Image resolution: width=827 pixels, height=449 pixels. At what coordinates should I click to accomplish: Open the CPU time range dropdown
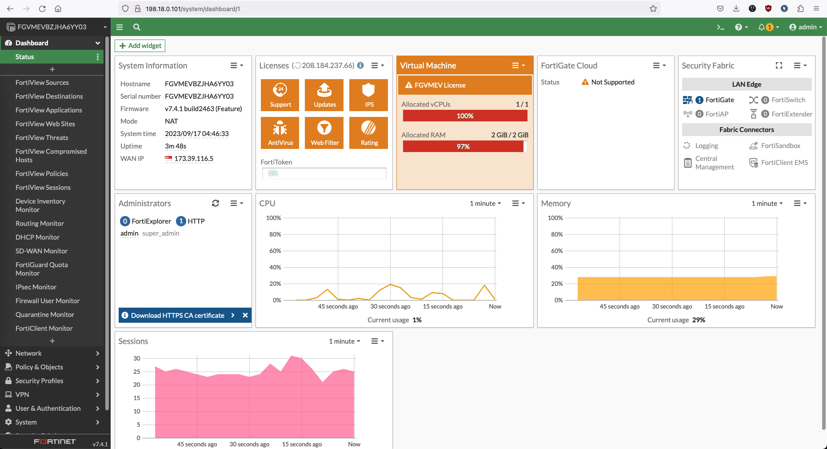[x=485, y=203]
